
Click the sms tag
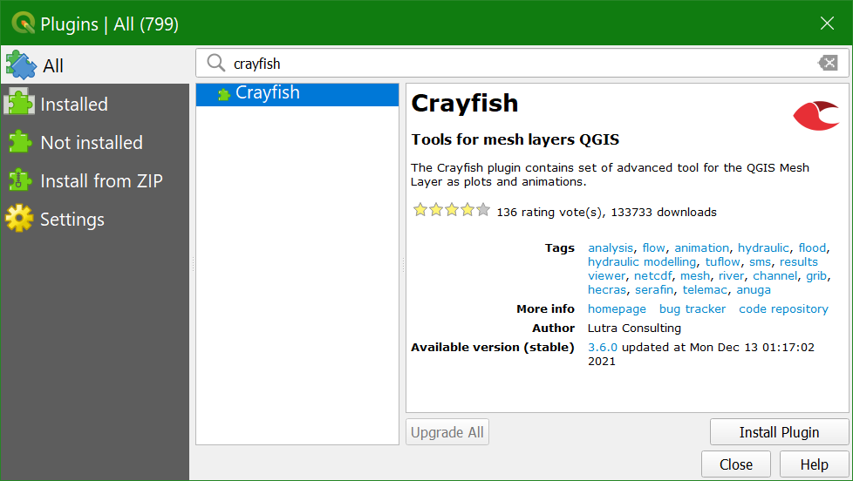tap(760, 262)
